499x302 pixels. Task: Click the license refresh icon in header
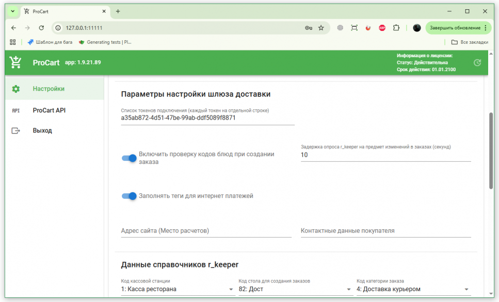[477, 62]
